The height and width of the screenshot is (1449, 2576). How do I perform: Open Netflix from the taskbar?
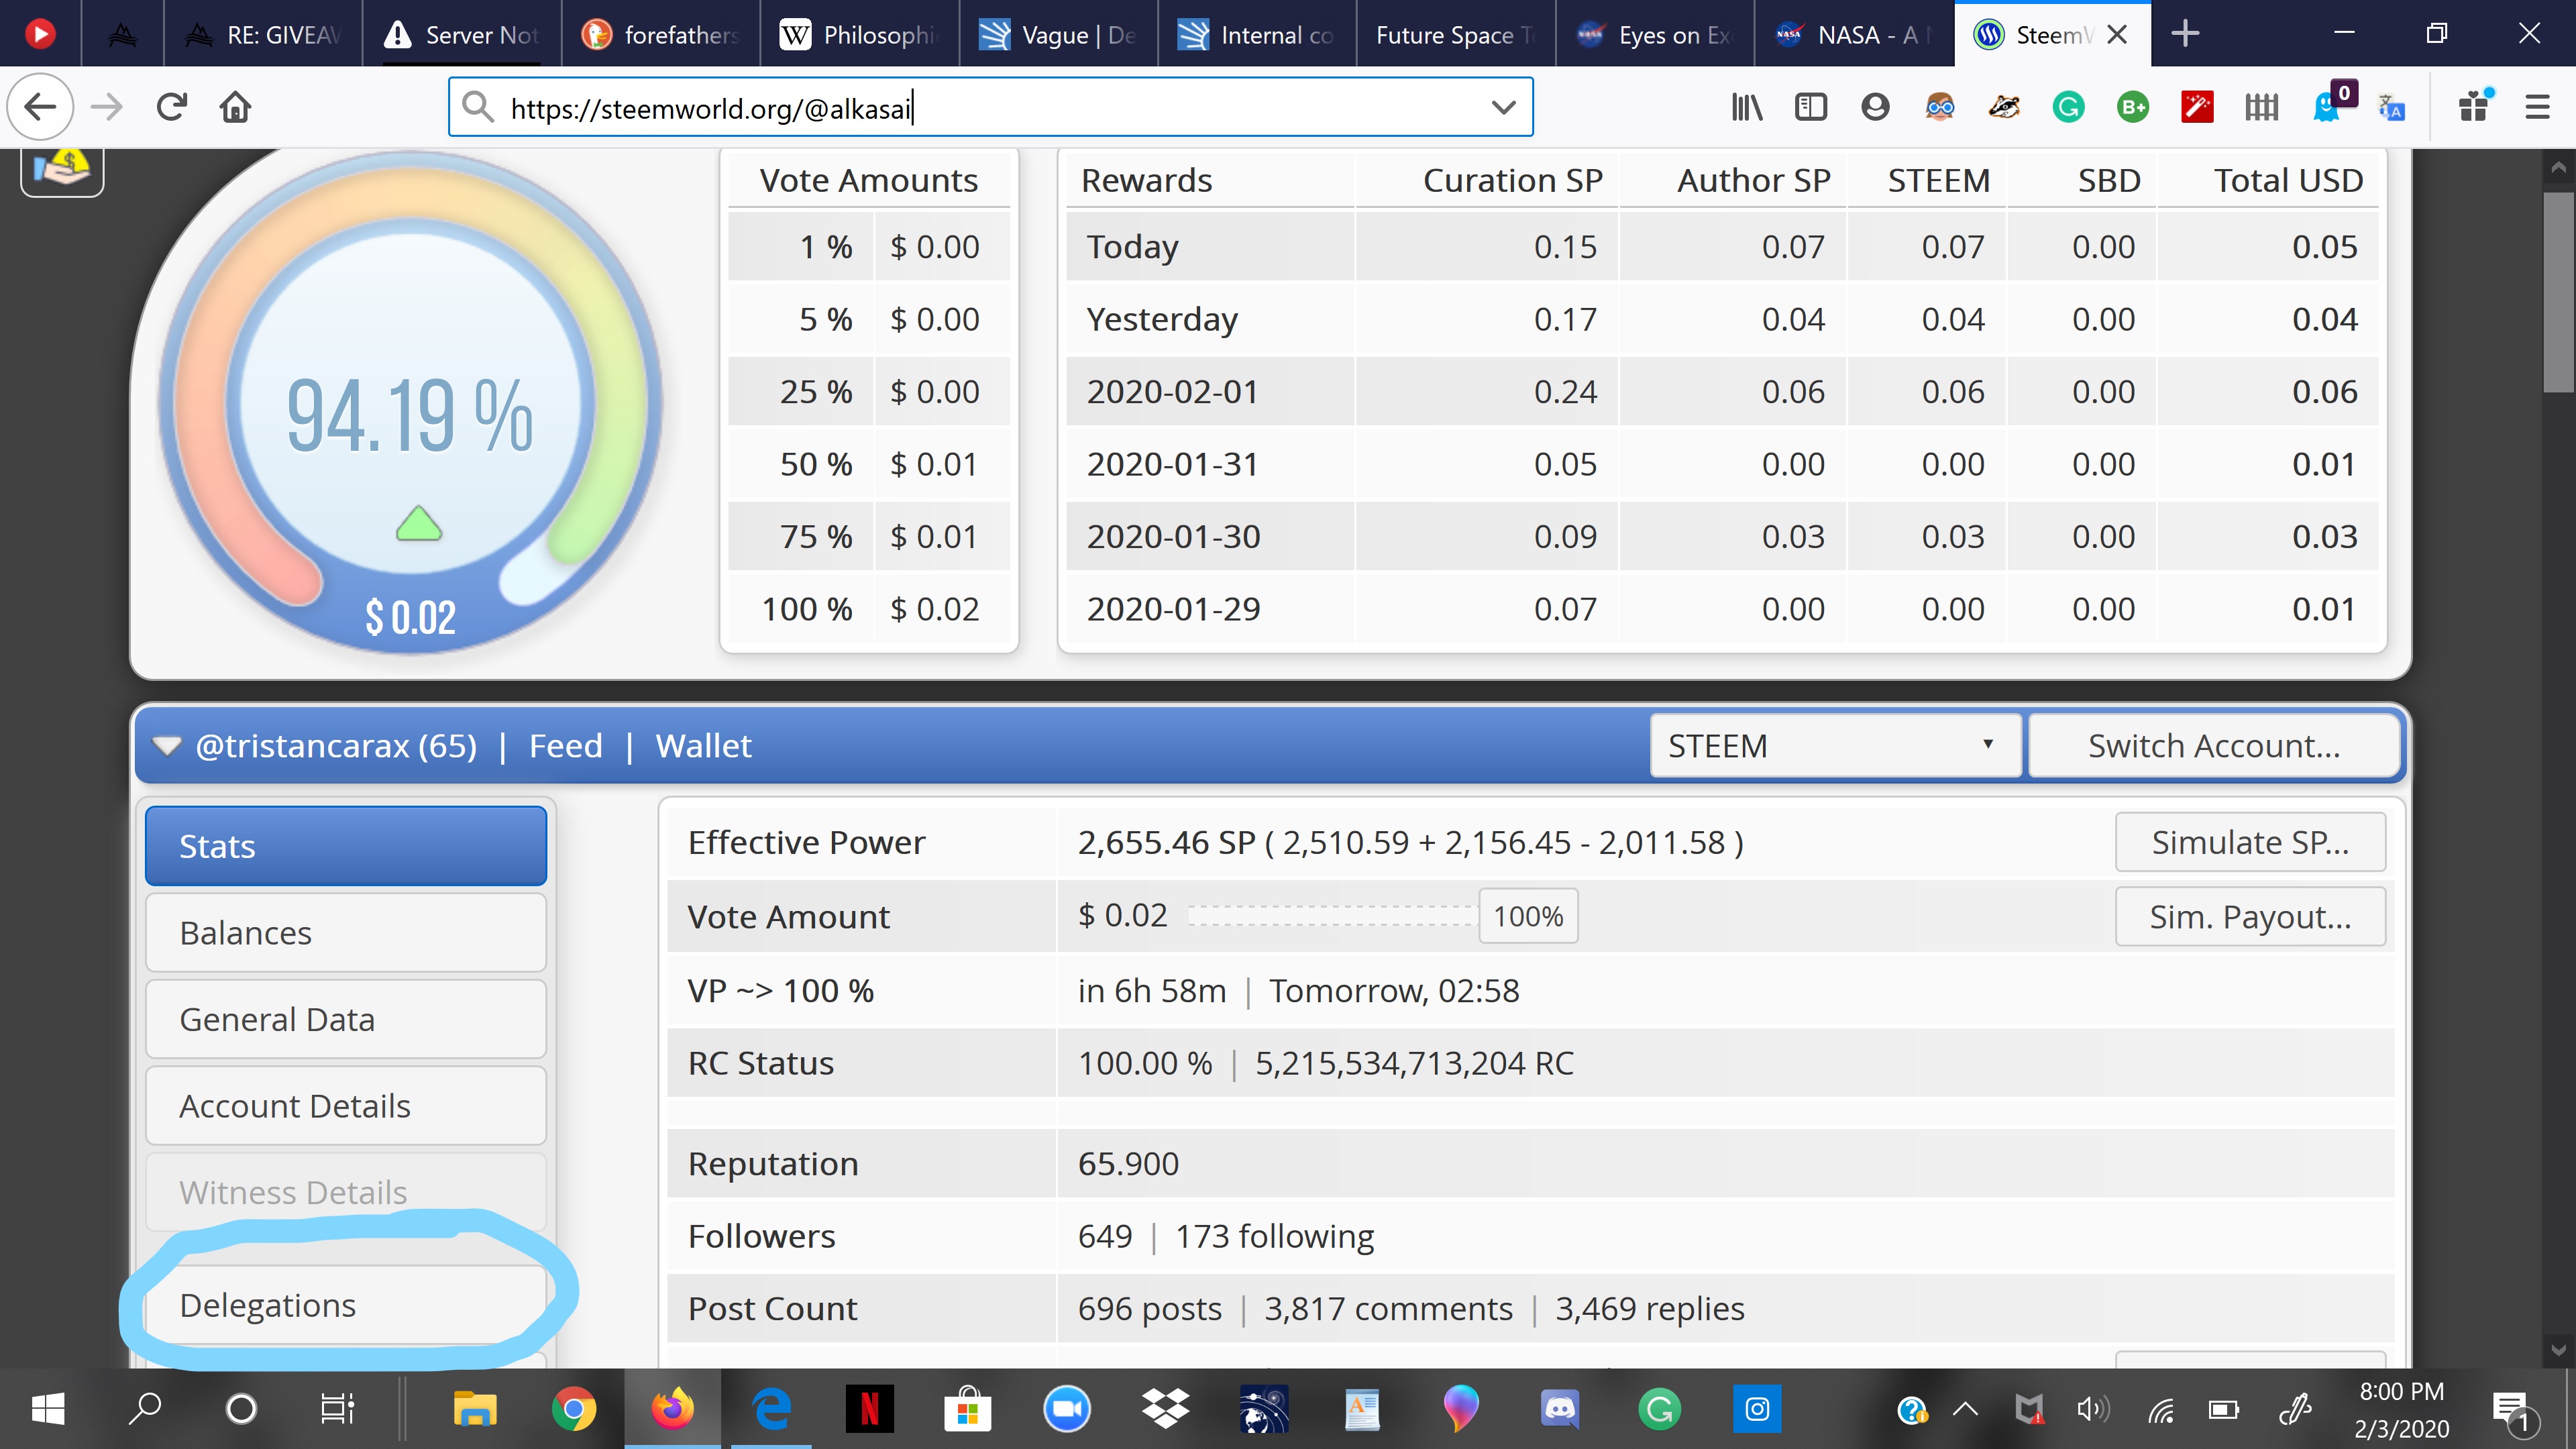click(869, 1409)
